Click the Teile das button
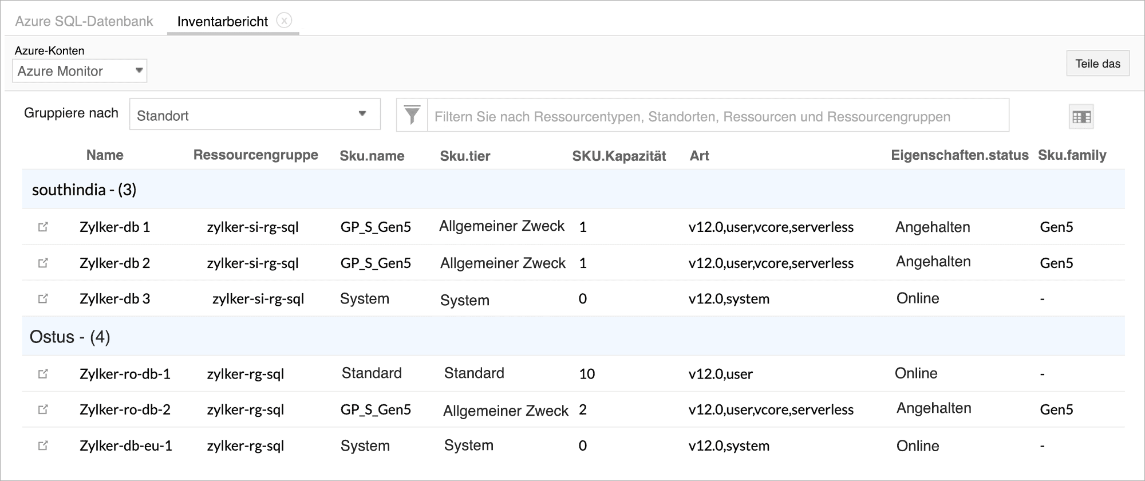The image size is (1145, 481). click(x=1097, y=64)
